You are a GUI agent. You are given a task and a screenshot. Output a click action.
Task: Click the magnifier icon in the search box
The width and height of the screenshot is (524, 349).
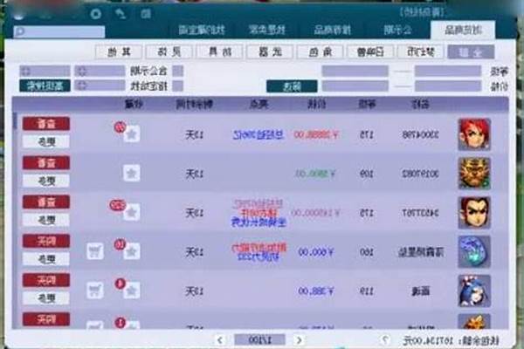pos(20,31)
